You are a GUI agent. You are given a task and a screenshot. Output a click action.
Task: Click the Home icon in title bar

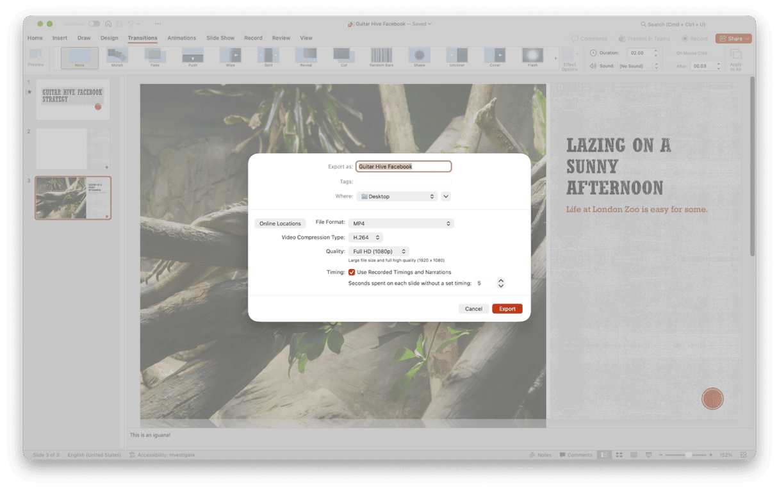108,24
